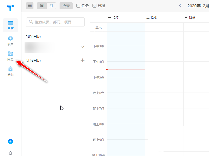Switch to the 月 month view tab

[x=51, y=5]
